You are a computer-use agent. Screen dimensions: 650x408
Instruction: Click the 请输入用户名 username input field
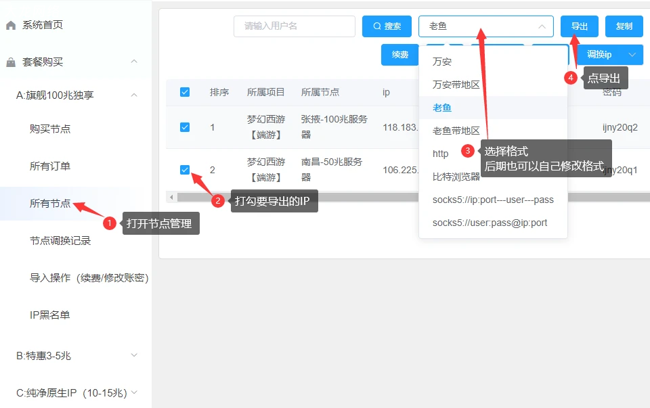pos(294,26)
